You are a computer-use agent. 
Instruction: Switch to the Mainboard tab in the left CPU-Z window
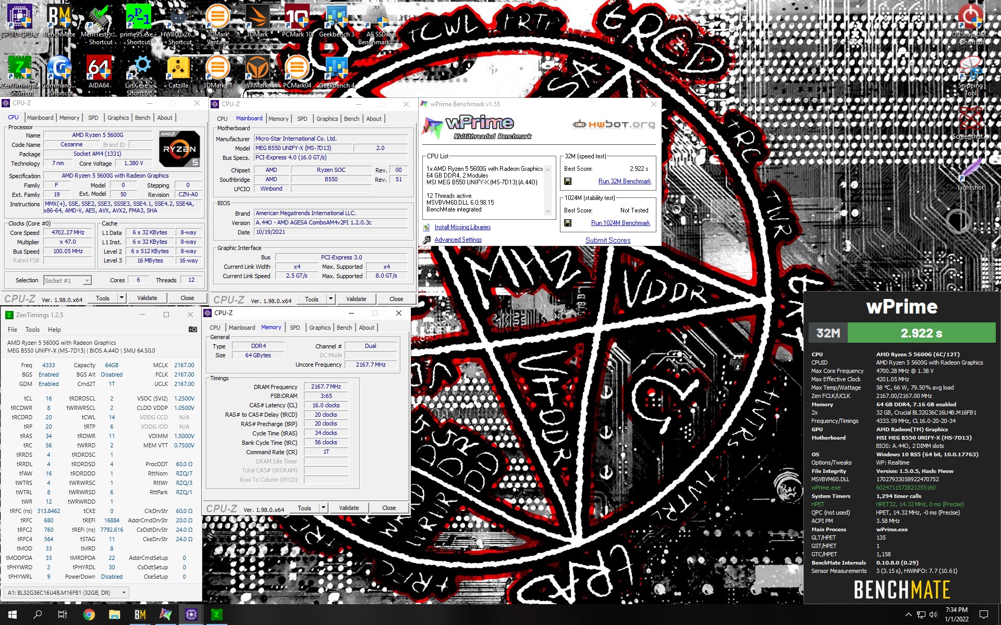pyautogui.click(x=40, y=118)
